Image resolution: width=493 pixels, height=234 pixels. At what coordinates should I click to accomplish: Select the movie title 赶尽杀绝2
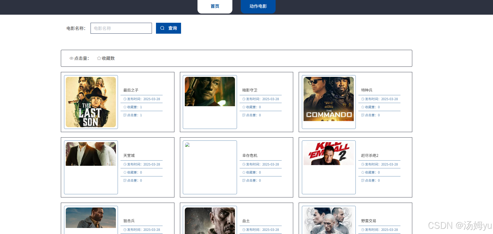click(370, 155)
